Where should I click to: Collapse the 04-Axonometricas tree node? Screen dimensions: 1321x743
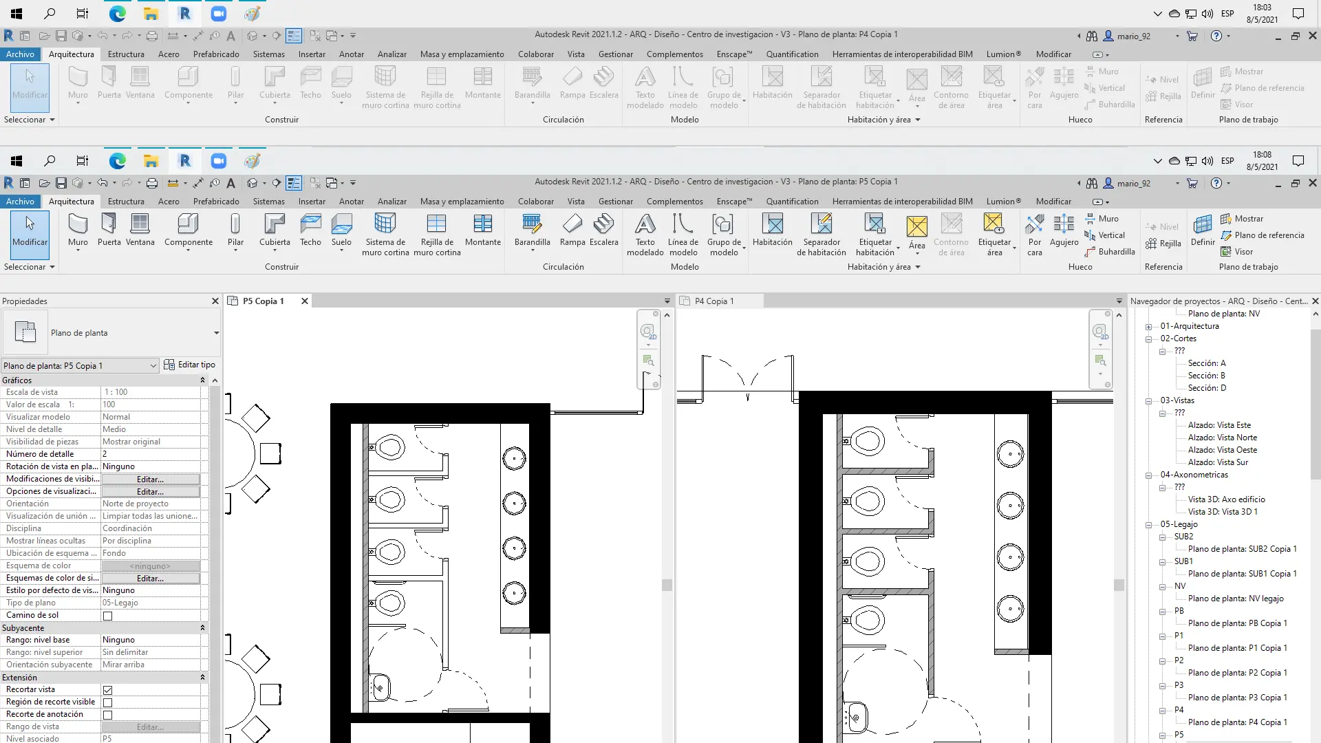tap(1148, 475)
